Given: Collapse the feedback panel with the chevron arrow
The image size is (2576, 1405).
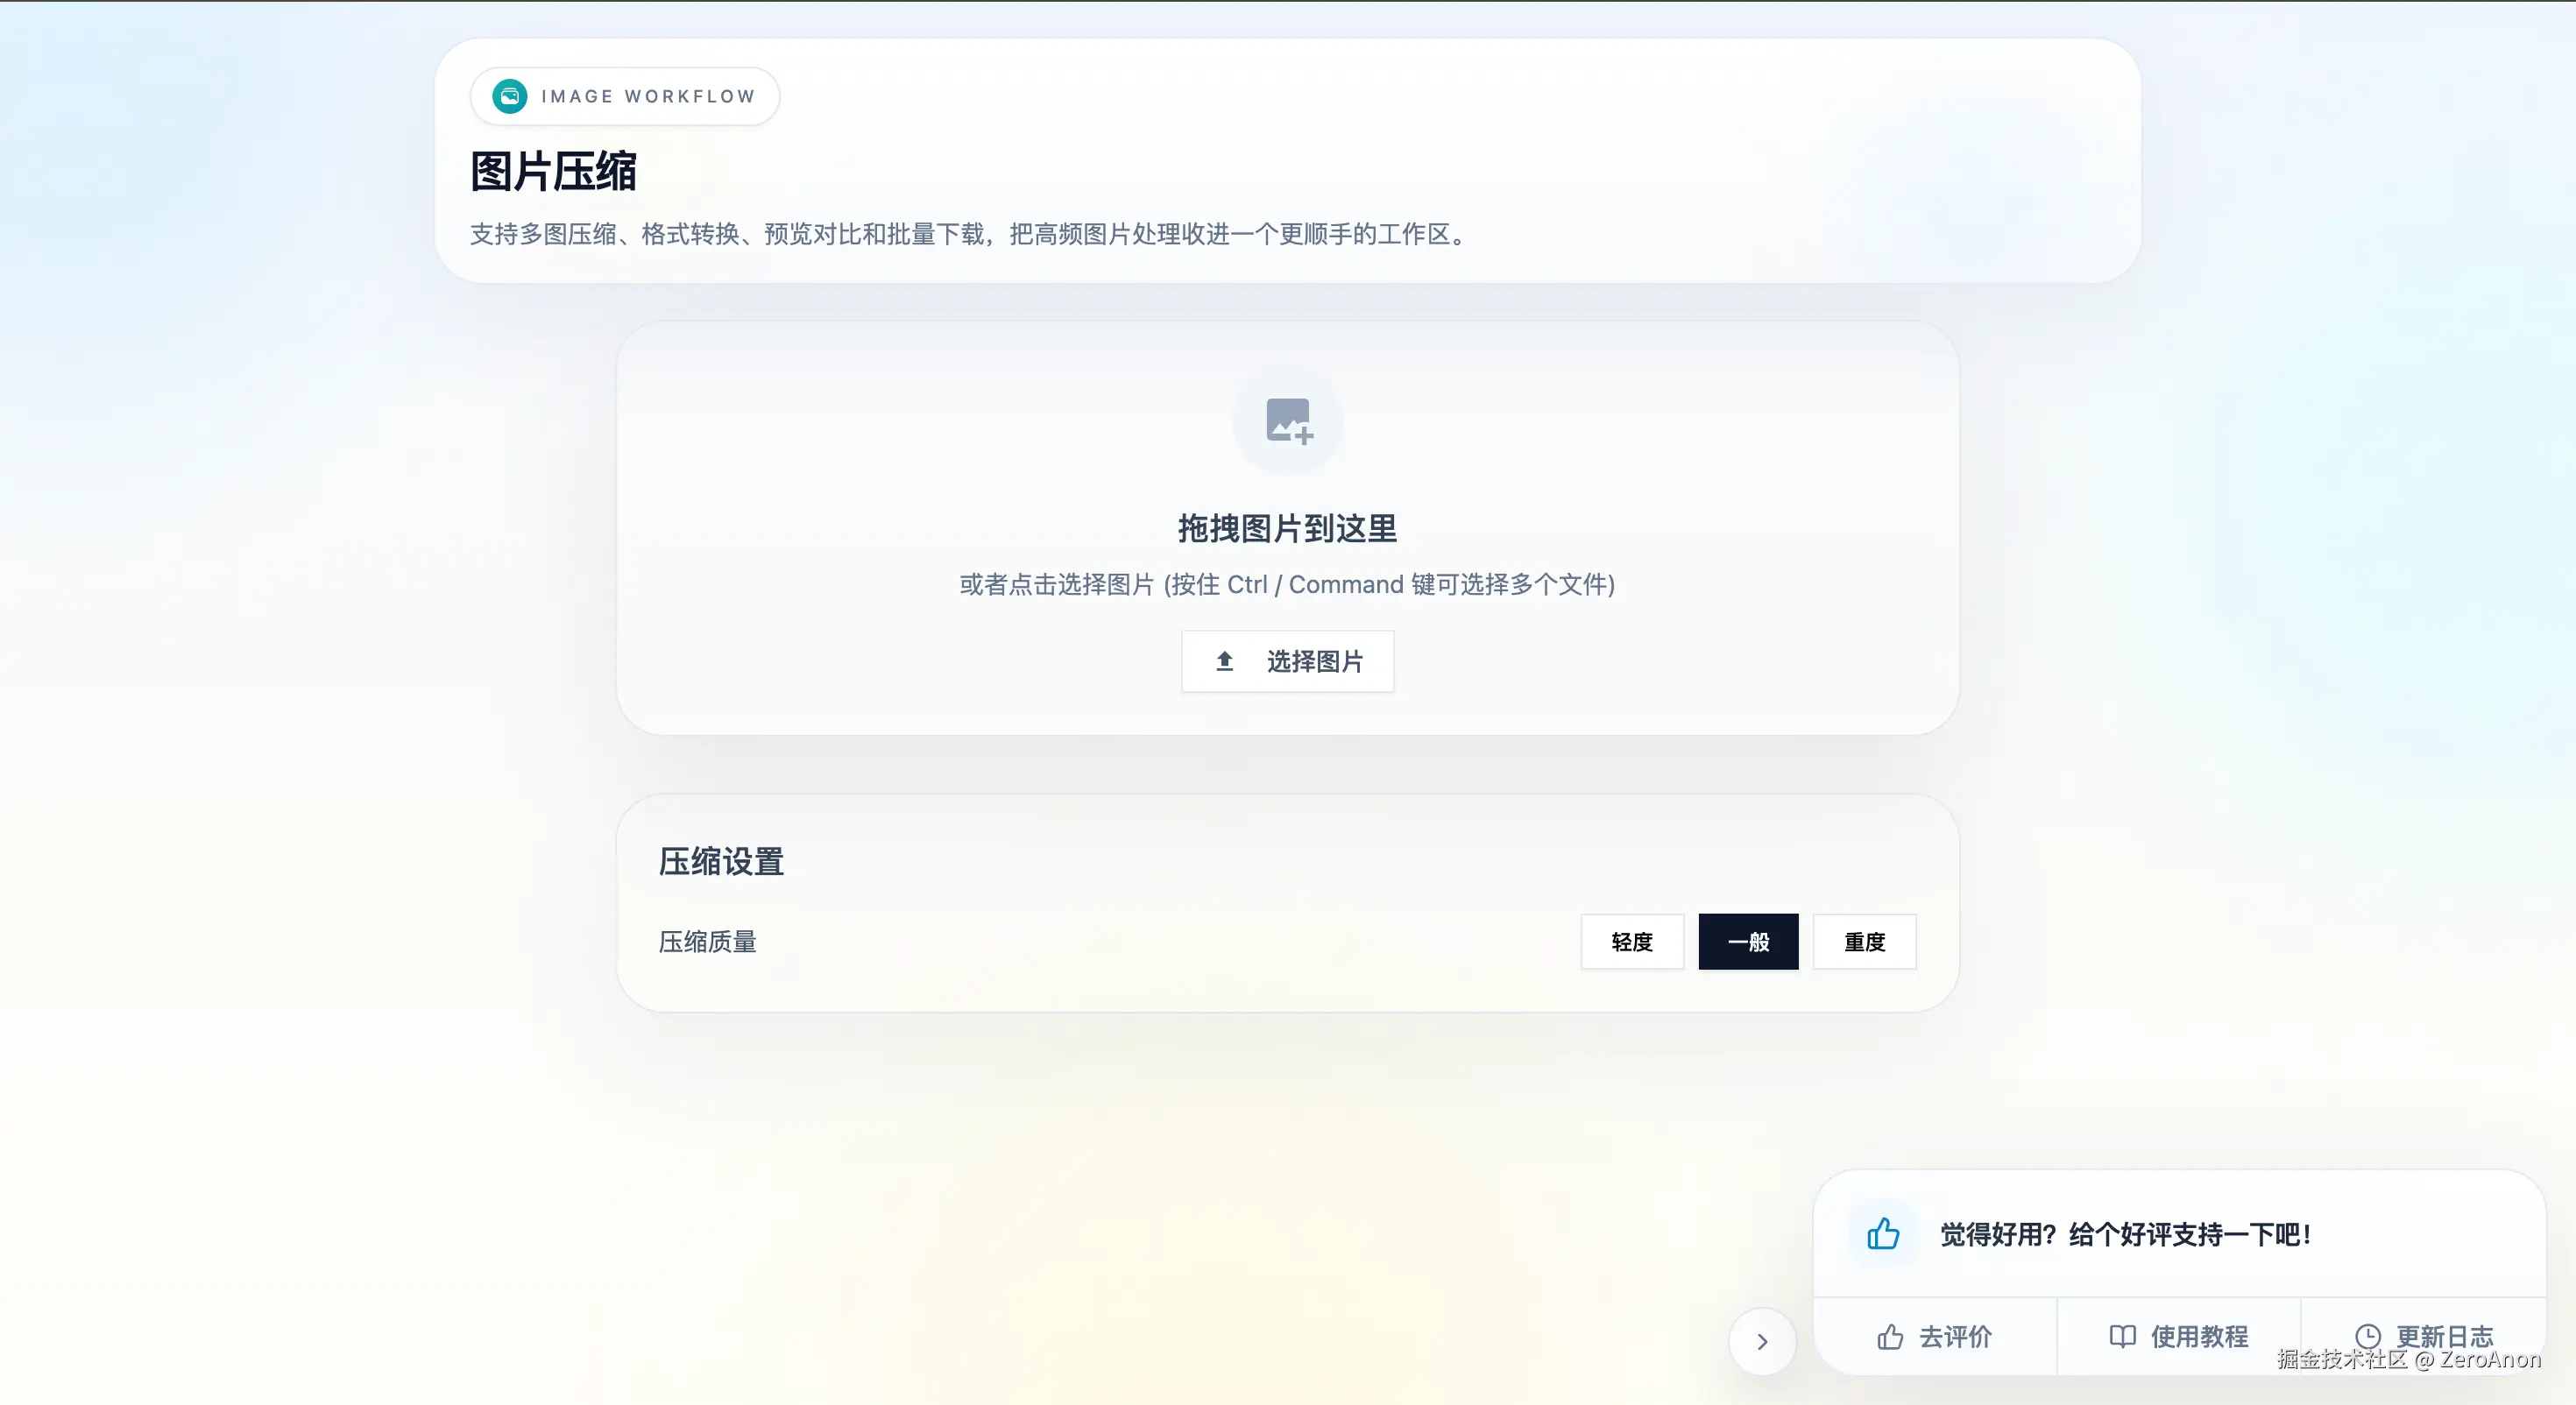Looking at the screenshot, I should pos(1762,1342).
